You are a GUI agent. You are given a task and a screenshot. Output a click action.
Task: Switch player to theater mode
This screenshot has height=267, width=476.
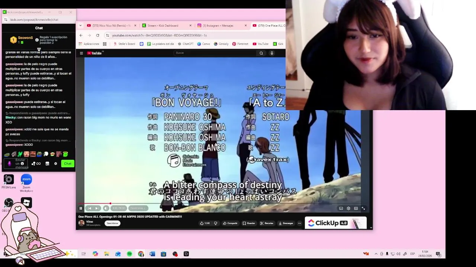(356, 208)
